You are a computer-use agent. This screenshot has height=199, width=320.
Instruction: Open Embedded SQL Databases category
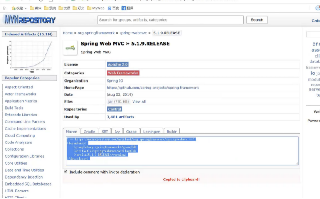(28, 184)
